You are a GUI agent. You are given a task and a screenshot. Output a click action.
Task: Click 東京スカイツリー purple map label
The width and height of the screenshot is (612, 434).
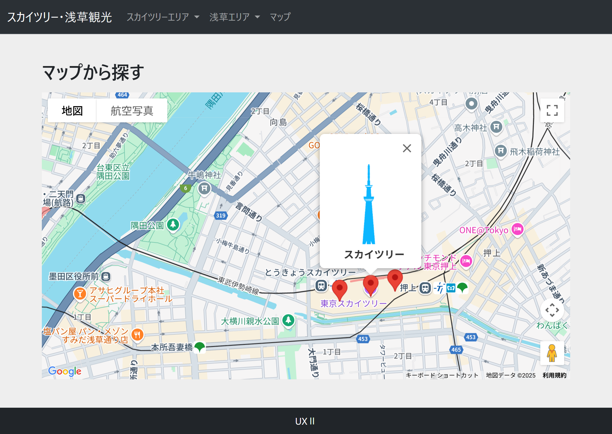[x=354, y=304]
